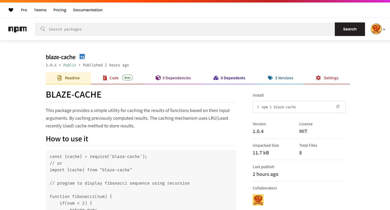The image size is (390, 210).
Task: Go to npm home via logo
Action: [18, 29]
